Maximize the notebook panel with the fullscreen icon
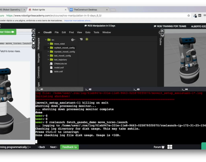Screen dimensions: 206x162 coord(33,31)
